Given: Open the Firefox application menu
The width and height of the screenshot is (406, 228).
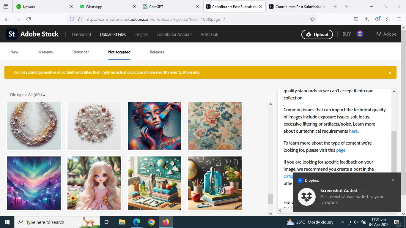Looking at the screenshot, I should (x=399, y=19).
